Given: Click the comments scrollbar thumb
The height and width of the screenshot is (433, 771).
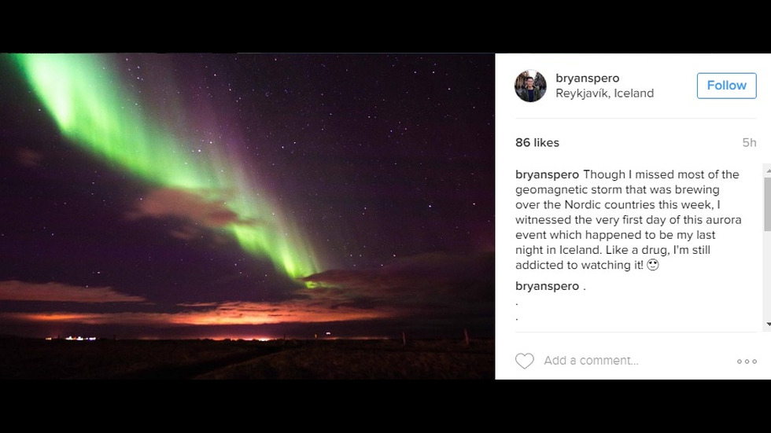Looking at the screenshot, I should pos(768,204).
